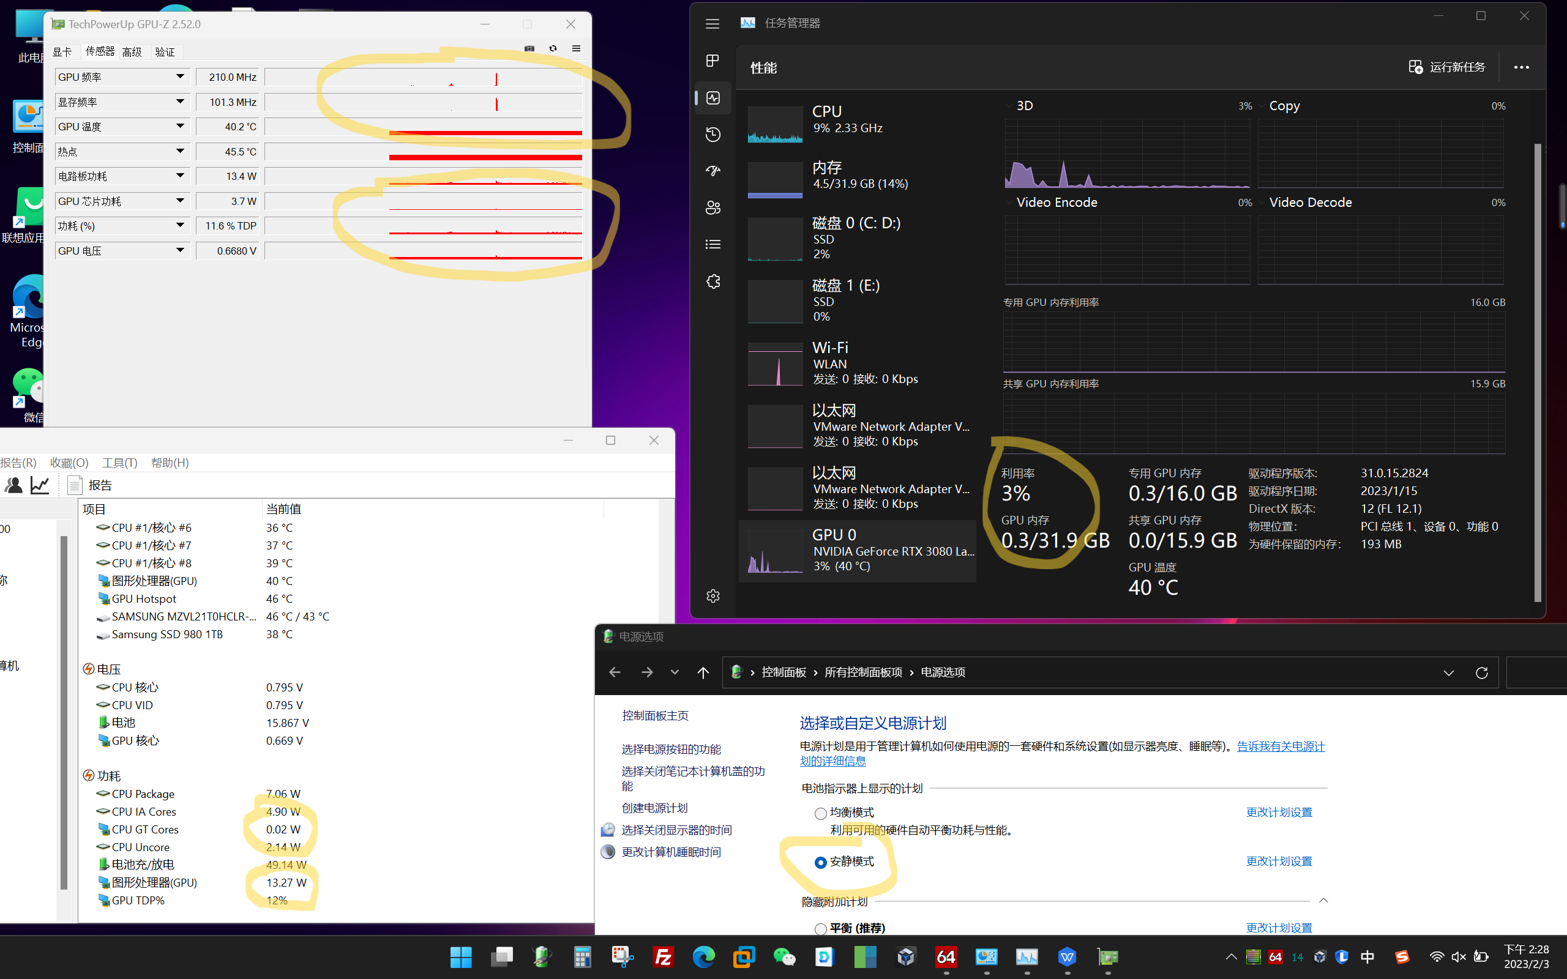
Task: Click AIDA64 report document icon
Action: point(75,485)
